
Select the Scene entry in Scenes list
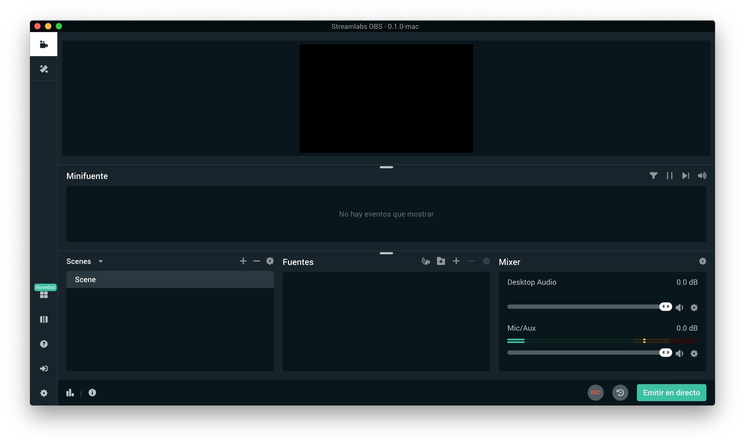[x=170, y=279]
